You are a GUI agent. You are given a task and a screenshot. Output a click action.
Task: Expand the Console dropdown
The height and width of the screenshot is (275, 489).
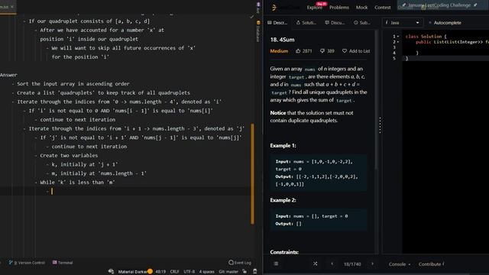(400, 264)
